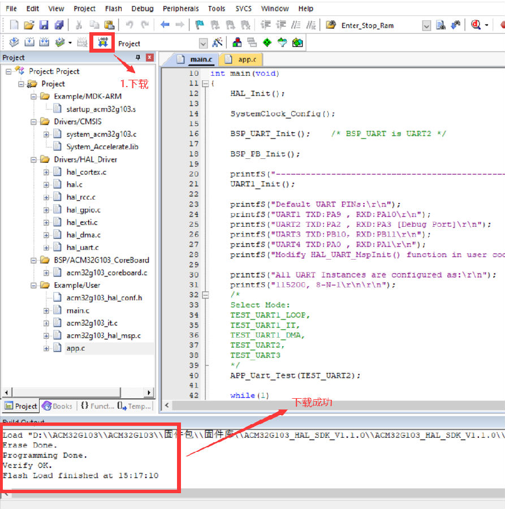The width and height of the screenshot is (505, 509).
Task: Open the Project target selection dropdown
Action: tap(203, 44)
